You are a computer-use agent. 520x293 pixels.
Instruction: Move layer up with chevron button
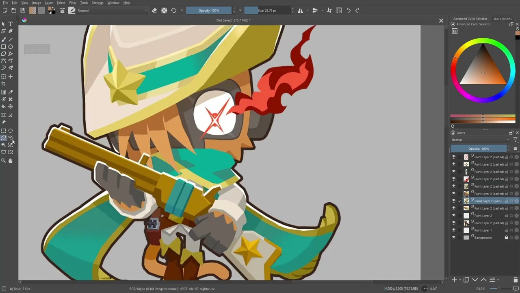tap(483, 280)
